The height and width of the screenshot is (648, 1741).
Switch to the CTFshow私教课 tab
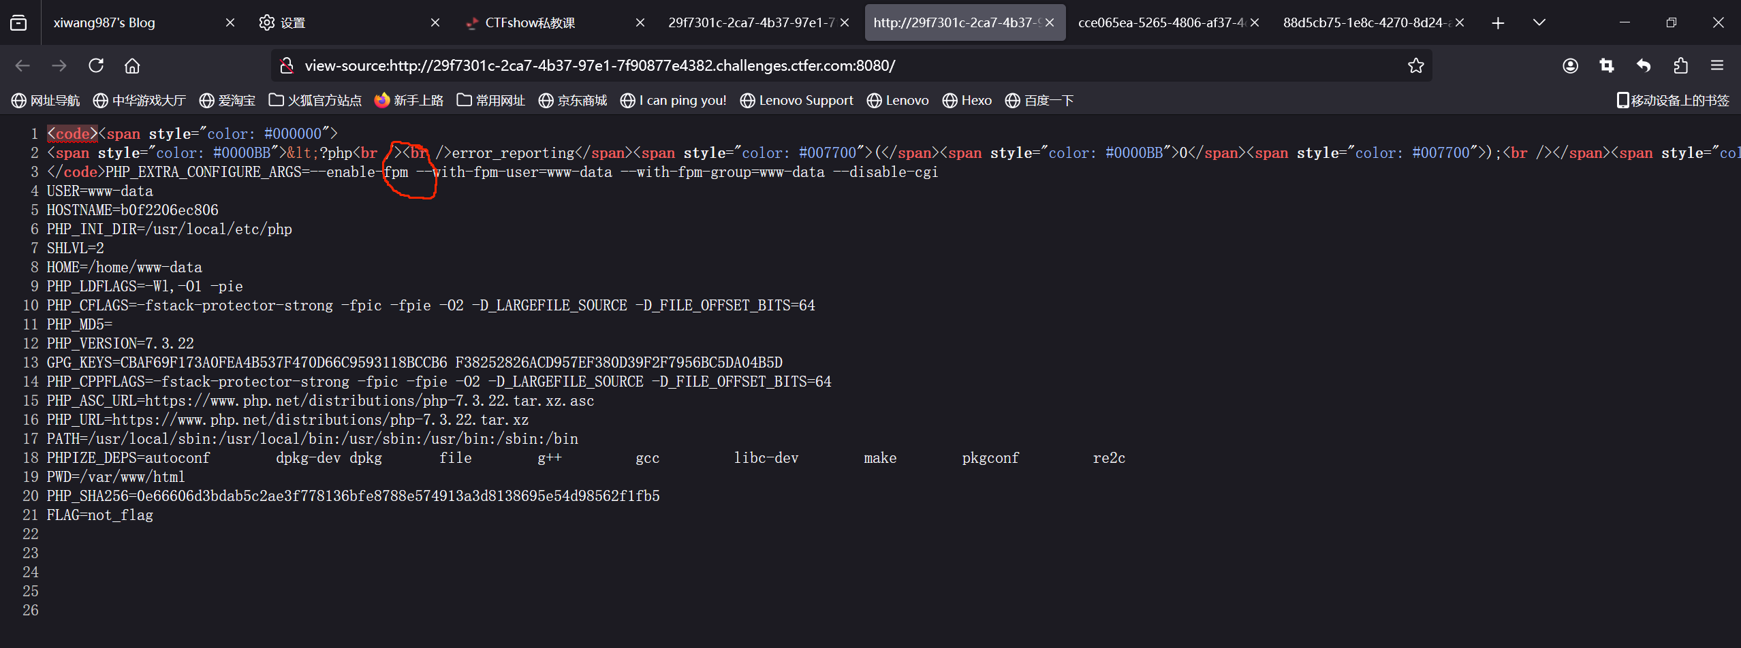(538, 23)
